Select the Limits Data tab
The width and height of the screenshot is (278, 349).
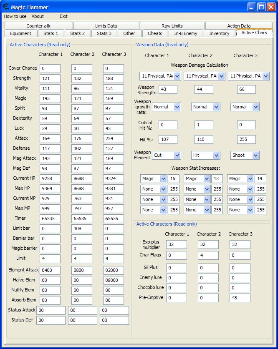[x=106, y=26]
